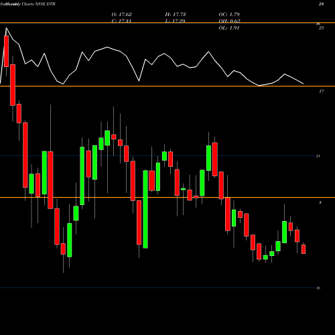
Task: Click the "OC: 1.79" reading
Action: pos(229,15)
